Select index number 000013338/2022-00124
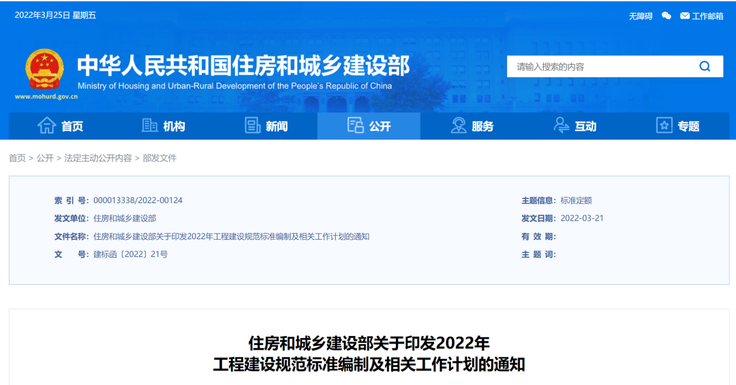The height and width of the screenshot is (385, 736). coord(138,200)
